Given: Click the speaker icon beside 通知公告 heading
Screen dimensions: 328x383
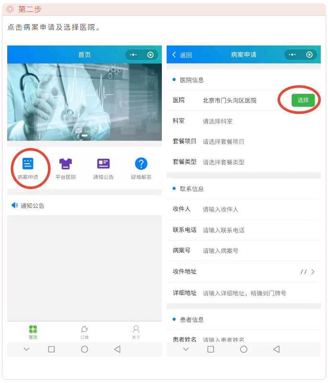Looking at the screenshot, I should (x=14, y=205).
